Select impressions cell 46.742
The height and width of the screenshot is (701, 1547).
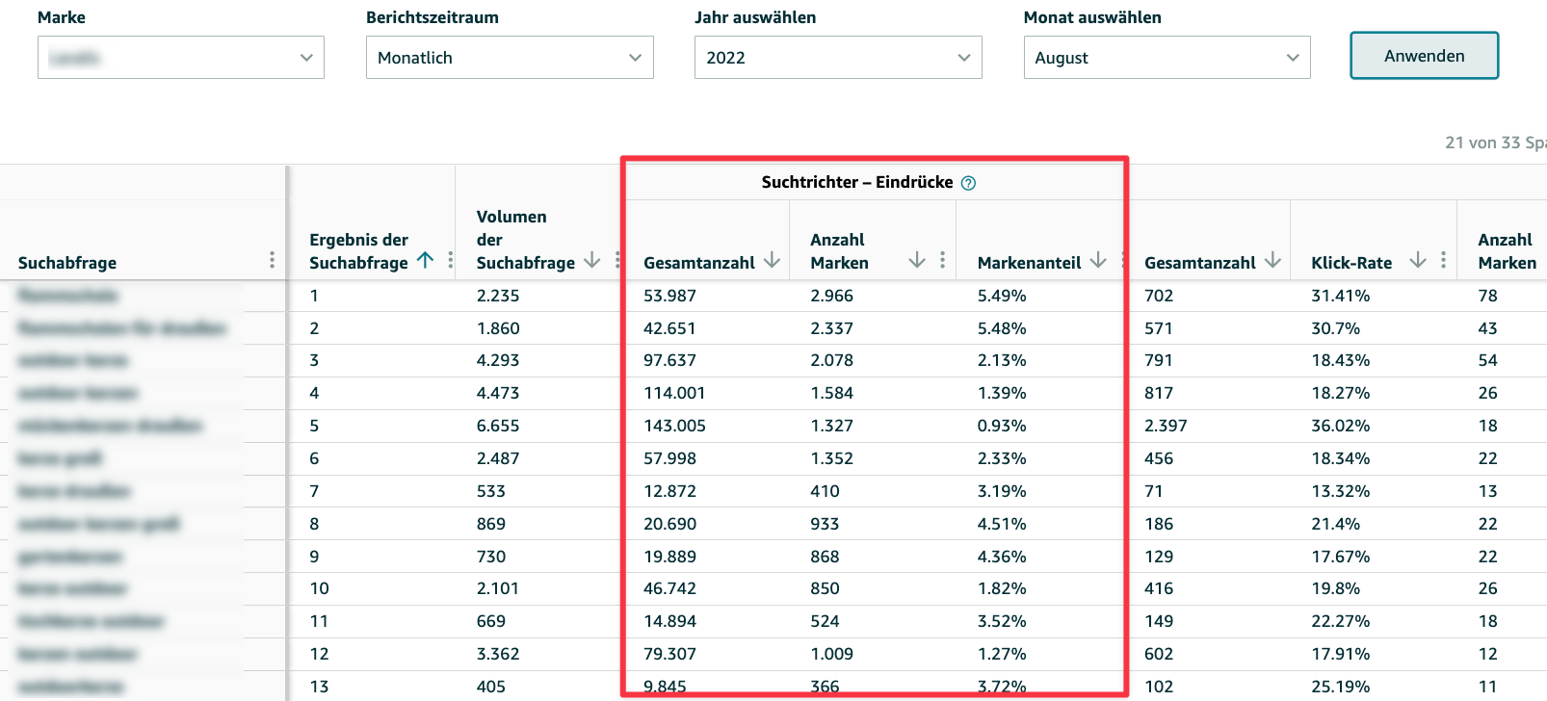669,588
